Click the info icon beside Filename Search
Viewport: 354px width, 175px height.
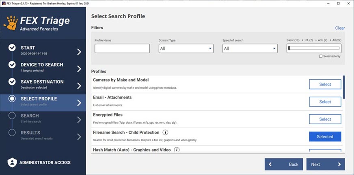coord(165,132)
